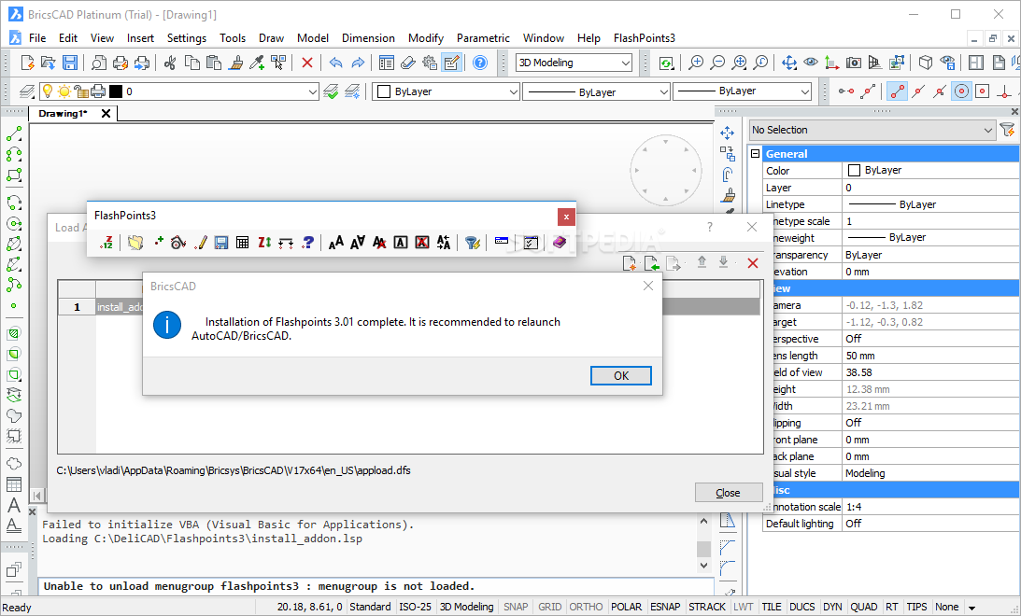Screen dimensions: 1021x616
Task: Click the camera icon in view toolbar
Action: (x=853, y=63)
